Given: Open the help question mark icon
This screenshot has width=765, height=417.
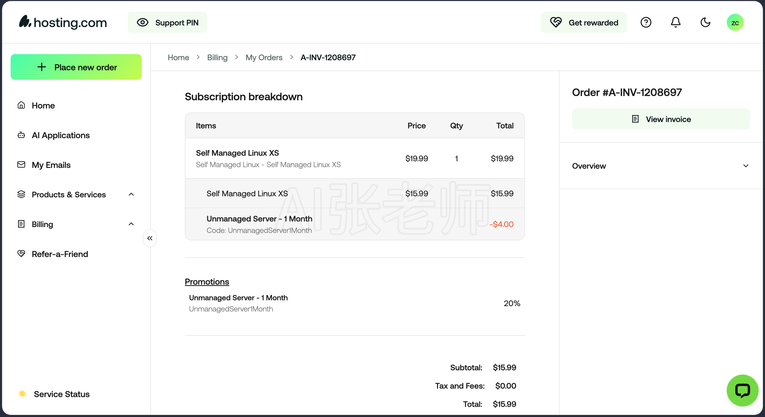Looking at the screenshot, I should coord(646,22).
